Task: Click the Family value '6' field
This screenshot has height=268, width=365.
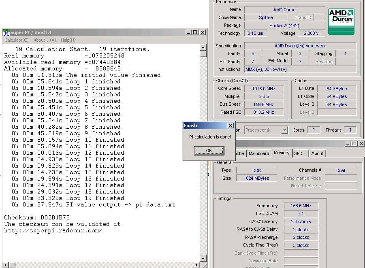Action: click(253, 54)
